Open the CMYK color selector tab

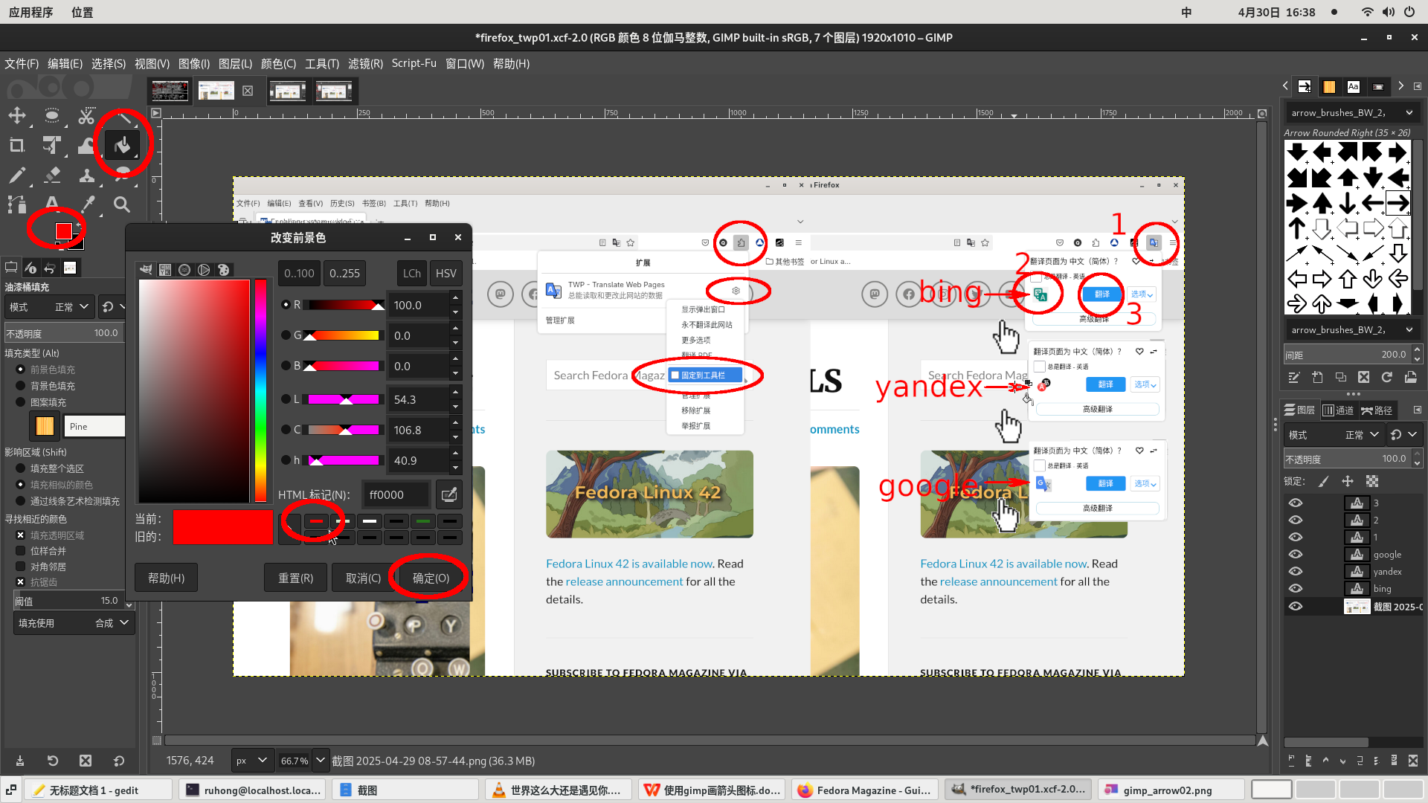coord(165,270)
